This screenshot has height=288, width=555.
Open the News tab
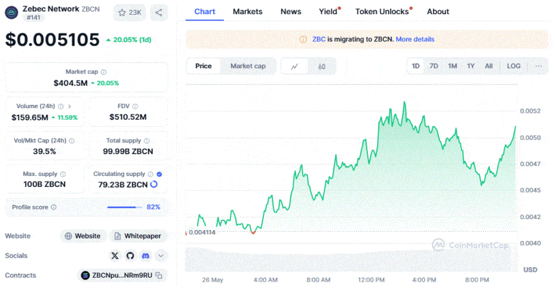pyautogui.click(x=291, y=12)
